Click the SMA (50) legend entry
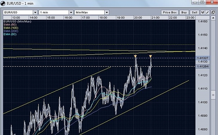Image resolution: width=218 pixels, height=135 pixels. (10, 25)
